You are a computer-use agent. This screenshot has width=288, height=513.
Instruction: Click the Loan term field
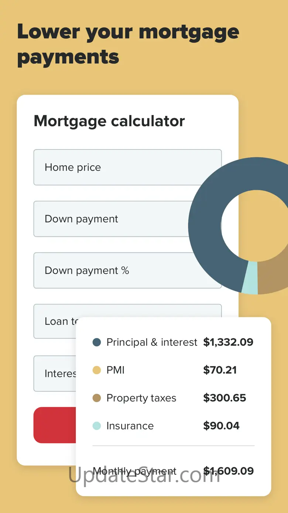coord(55,321)
